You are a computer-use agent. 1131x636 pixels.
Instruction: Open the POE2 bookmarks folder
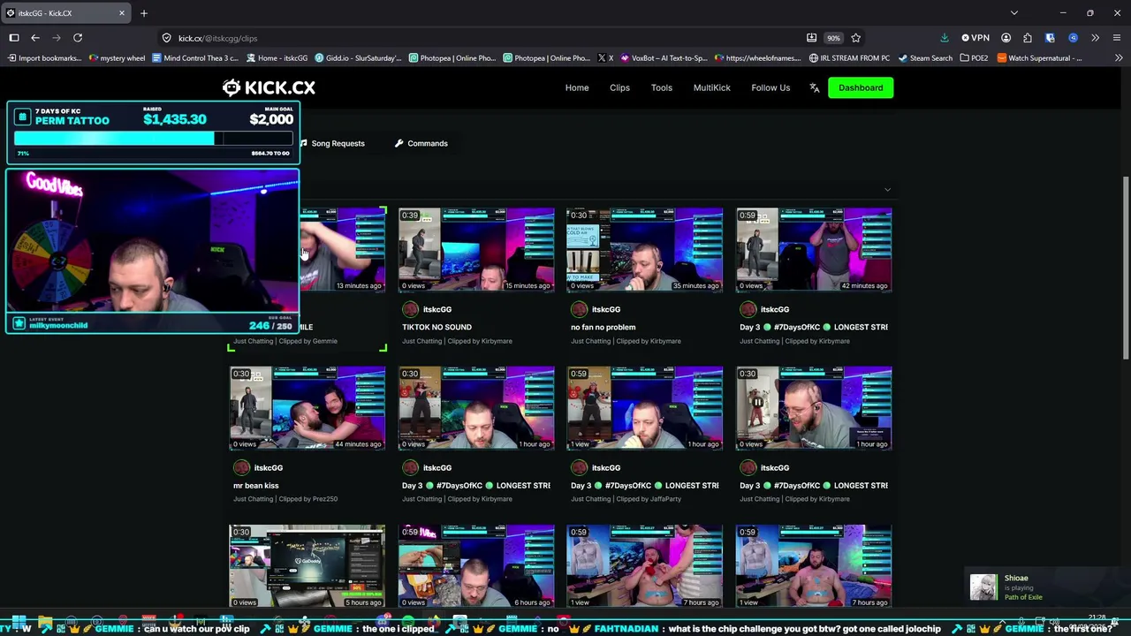click(973, 58)
